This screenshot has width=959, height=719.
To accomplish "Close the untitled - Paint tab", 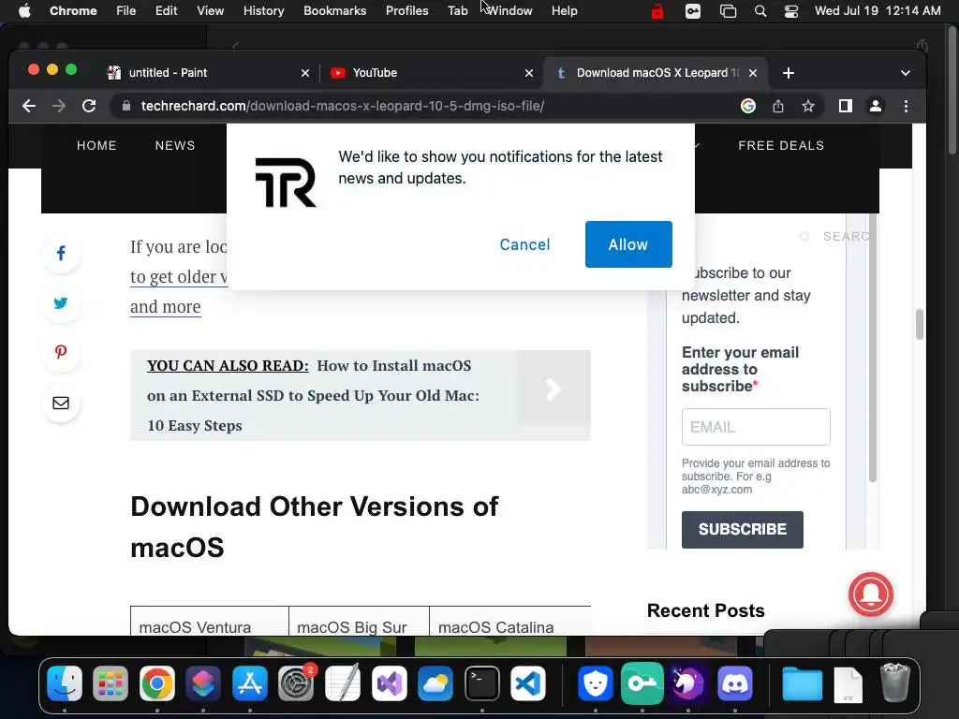I will [x=305, y=73].
